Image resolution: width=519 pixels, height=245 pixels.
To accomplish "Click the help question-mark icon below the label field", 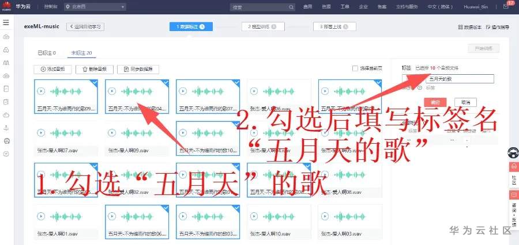I will [420, 88].
